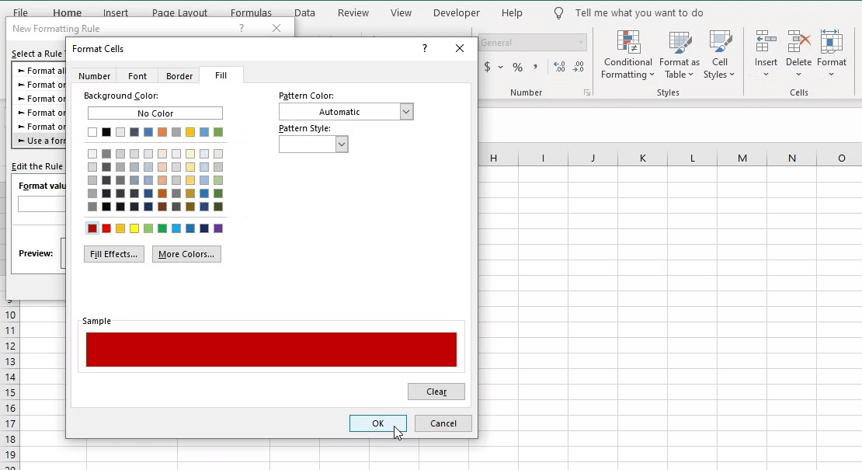The image size is (862, 470).
Task: Open Pattern Style dropdown
Action: (x=342, y=144)
